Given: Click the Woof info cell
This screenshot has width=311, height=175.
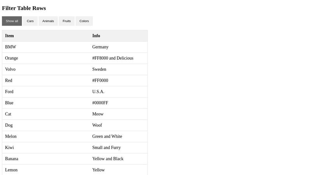Looking at the screenshot, I should [97, 125].
